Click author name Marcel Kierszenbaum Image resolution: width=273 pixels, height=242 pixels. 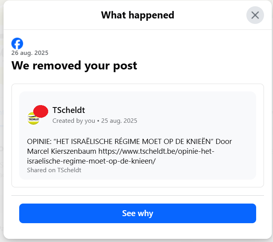62,151
